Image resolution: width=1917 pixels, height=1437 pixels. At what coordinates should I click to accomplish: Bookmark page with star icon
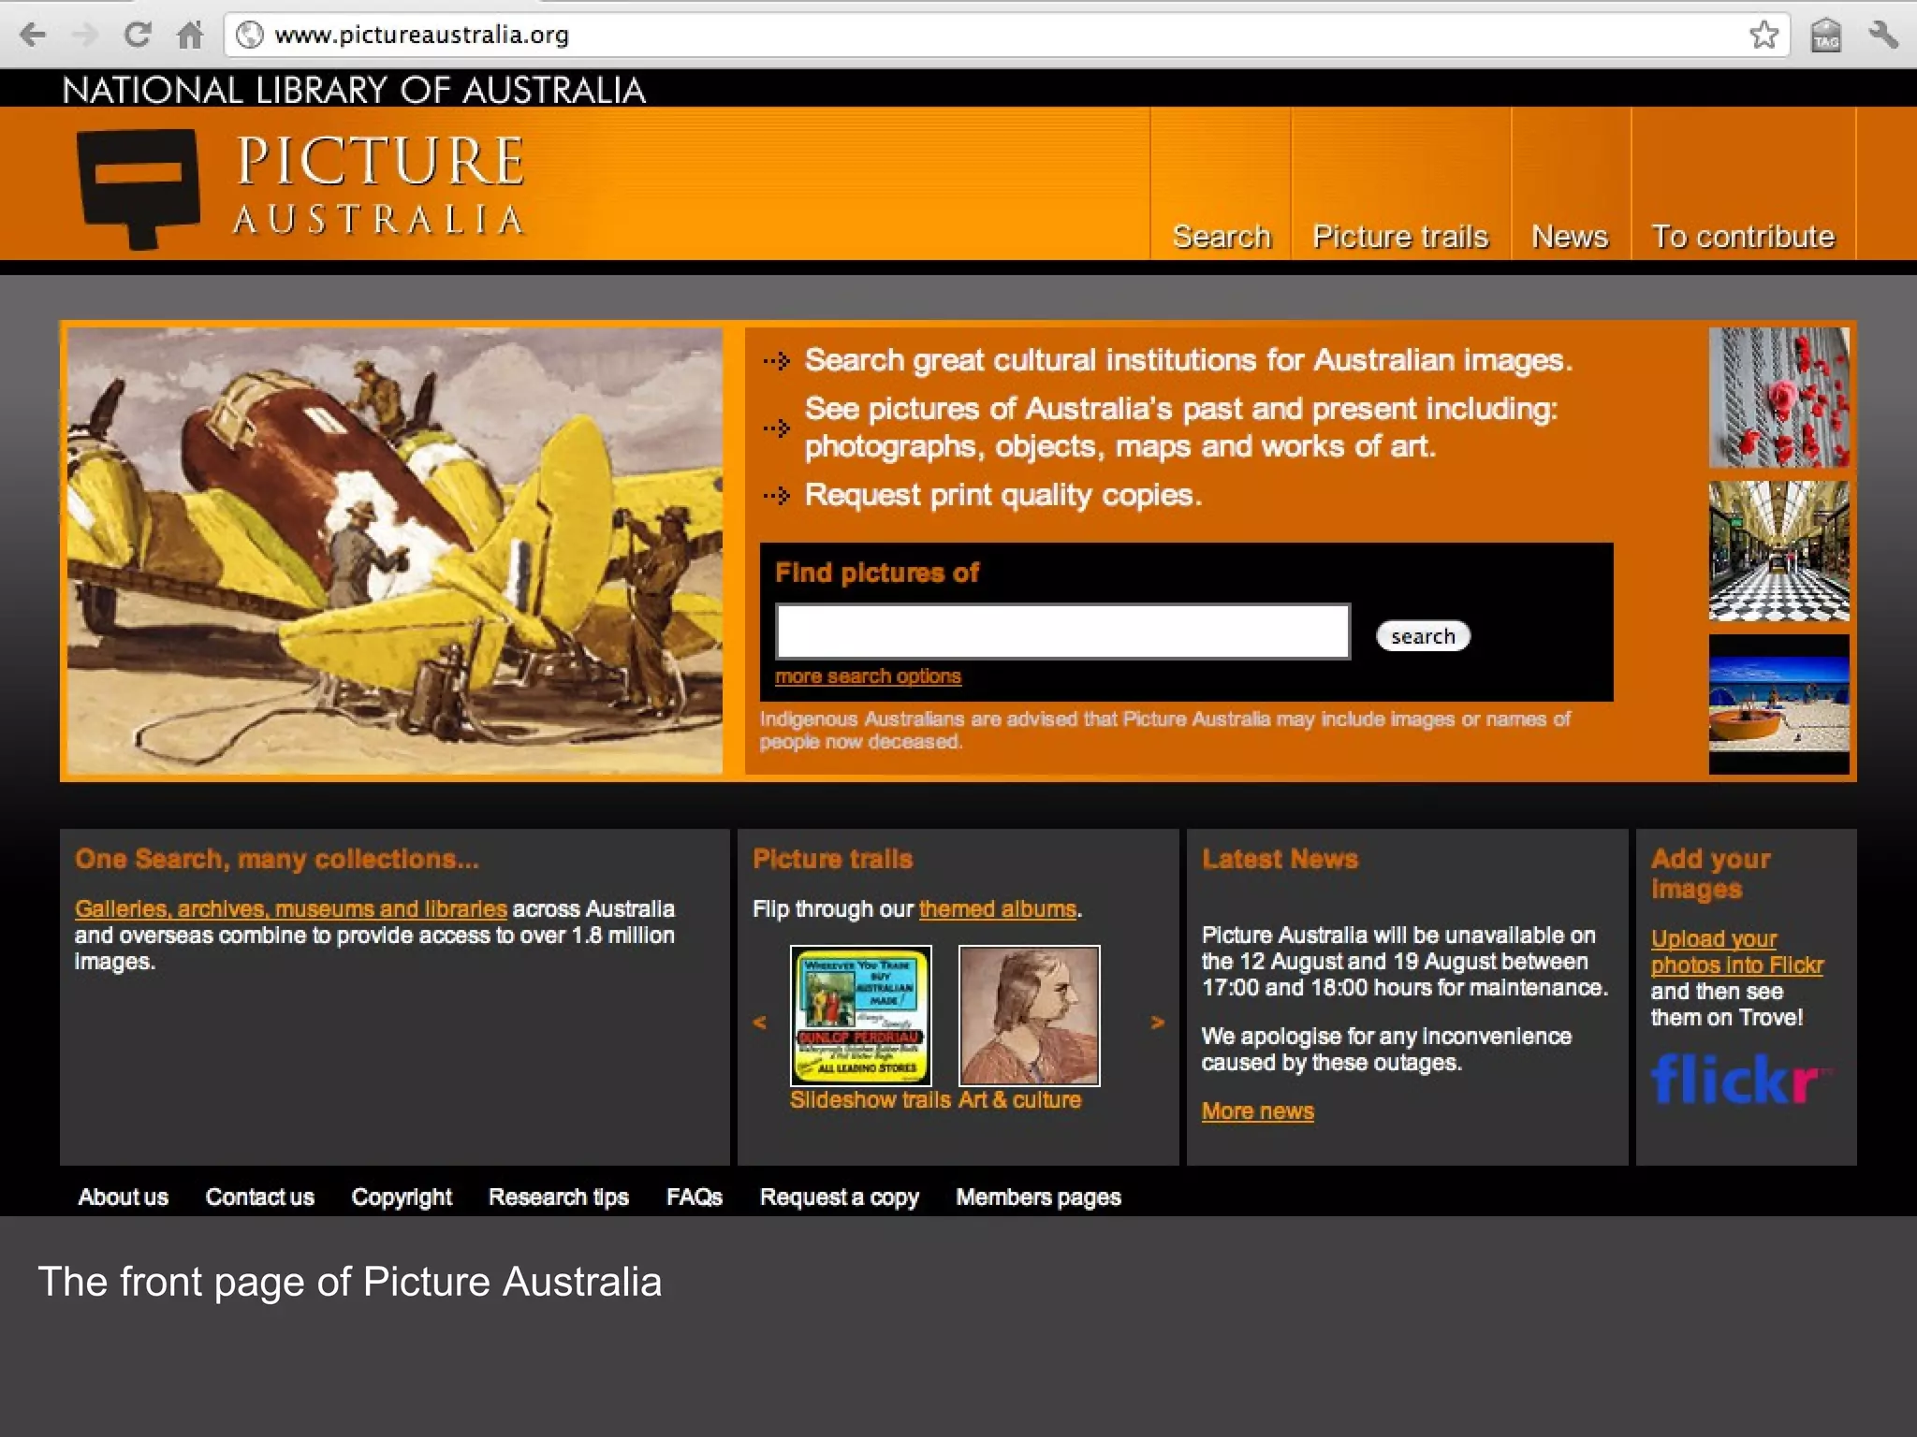pyautogui.click(x=1763, y=36)
